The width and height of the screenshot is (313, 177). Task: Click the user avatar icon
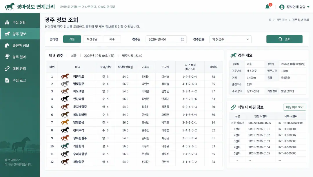pyautogui.click(x=282, y=7)
